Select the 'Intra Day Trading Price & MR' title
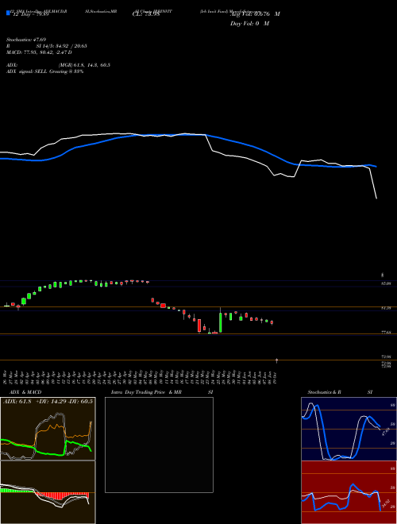The height and width of the screenshot is (524, 397). (x=146, y=392)
